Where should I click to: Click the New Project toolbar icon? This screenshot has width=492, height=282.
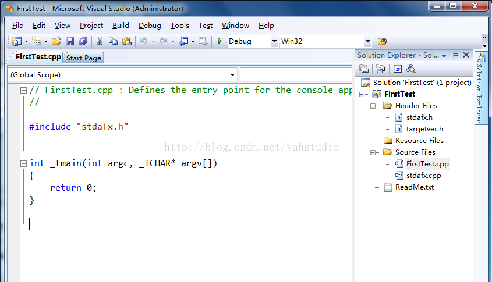point(17,41)
